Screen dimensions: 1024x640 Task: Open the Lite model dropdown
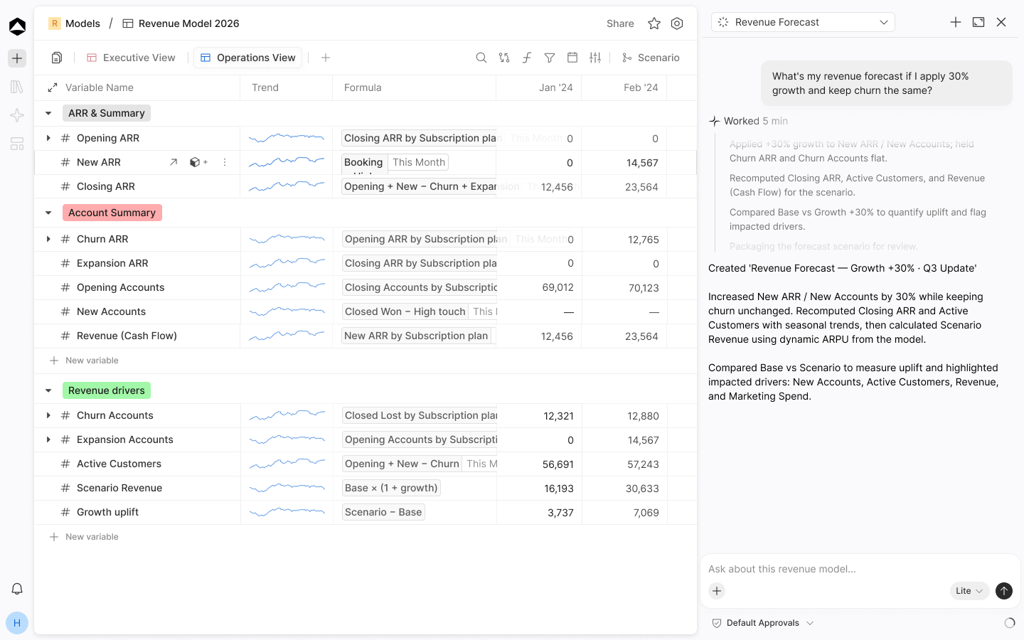click(969, 591)
